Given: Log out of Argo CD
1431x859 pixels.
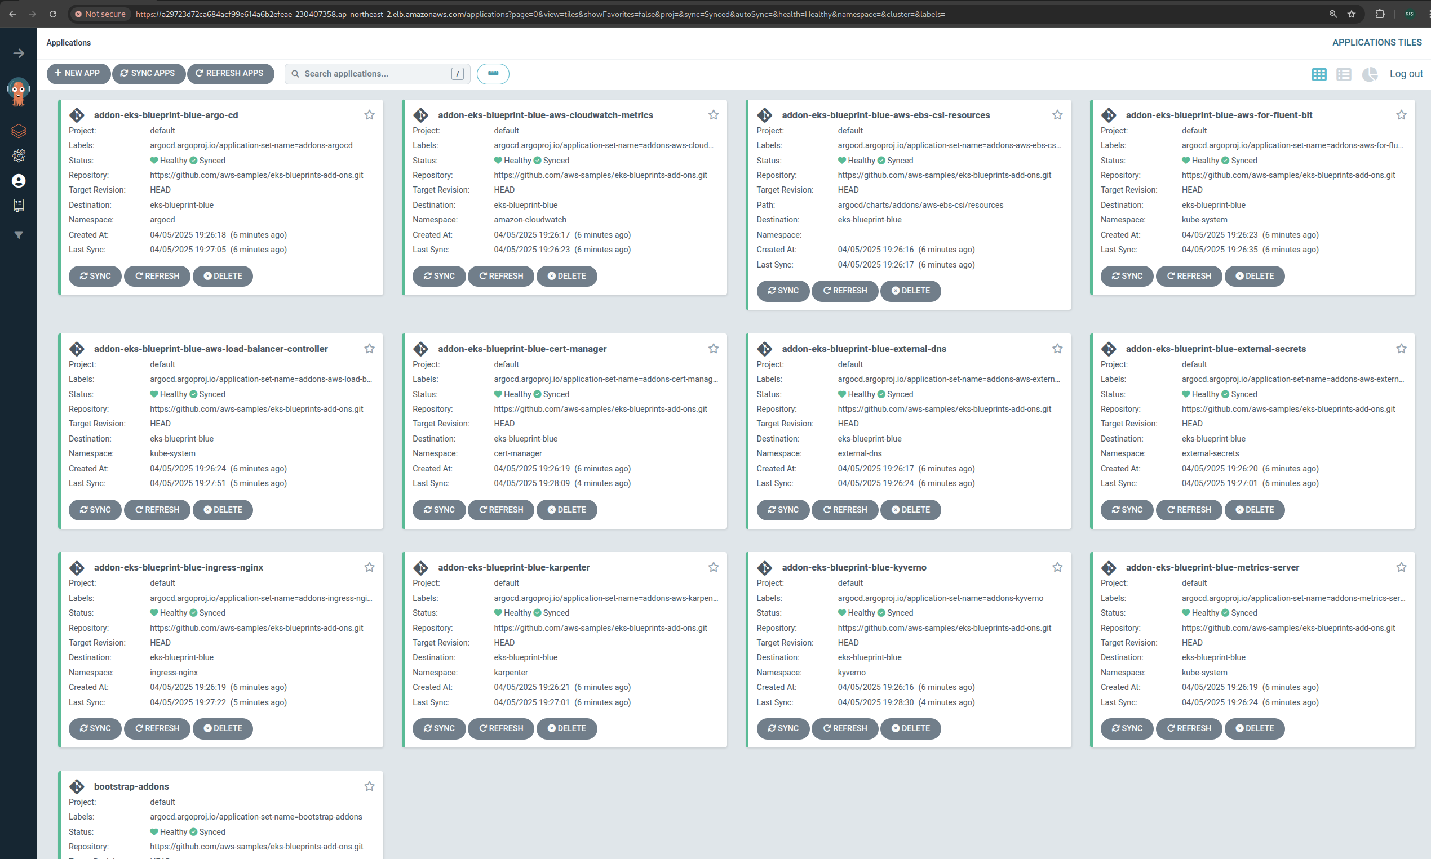Looking at the screenshot, I should (x=1406, y=74).
